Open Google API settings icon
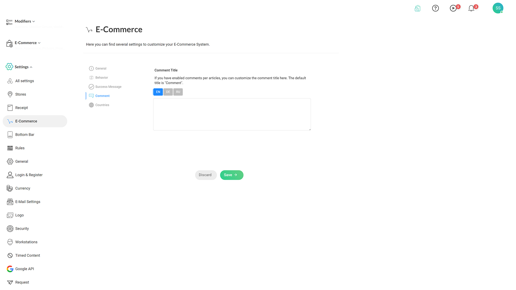 click(x=10, y=269)
